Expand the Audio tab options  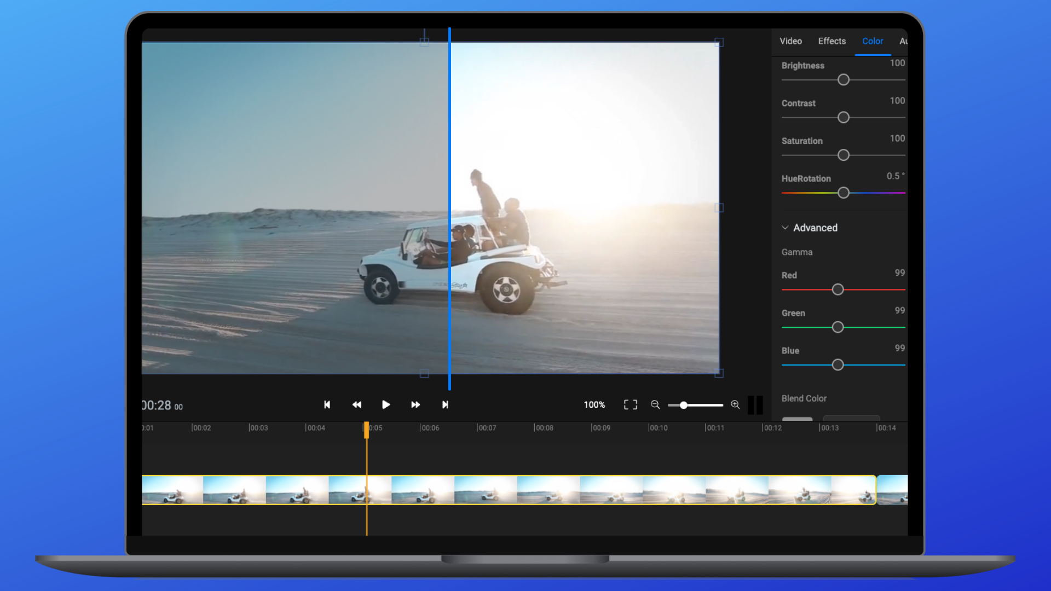[904, 41]
